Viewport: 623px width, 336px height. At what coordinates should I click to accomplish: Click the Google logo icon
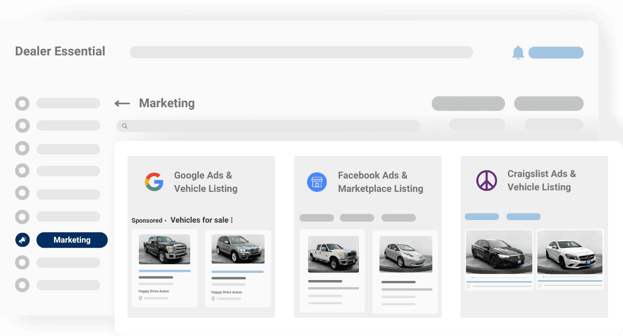[x=154, y=182]
